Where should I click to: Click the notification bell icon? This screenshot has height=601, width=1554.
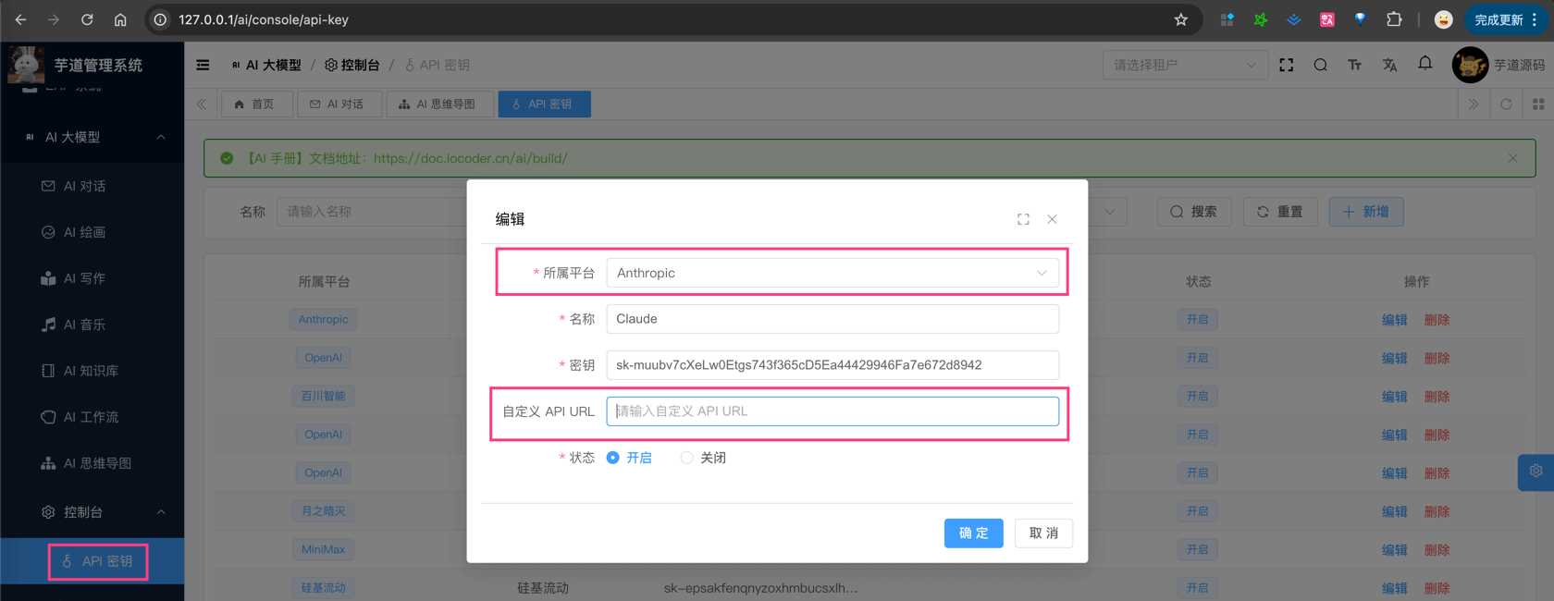pos(1424,64)
